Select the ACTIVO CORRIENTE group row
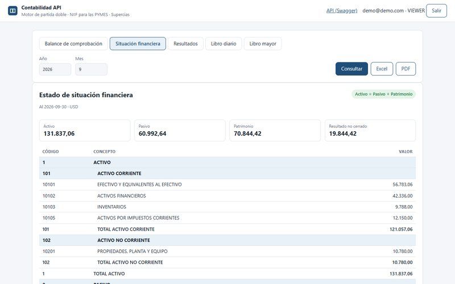Viewport: 455px width, 284px height. point(227,173)
